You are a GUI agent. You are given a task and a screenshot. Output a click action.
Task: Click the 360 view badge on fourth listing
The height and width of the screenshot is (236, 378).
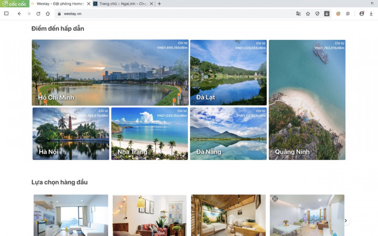[275, 199]
